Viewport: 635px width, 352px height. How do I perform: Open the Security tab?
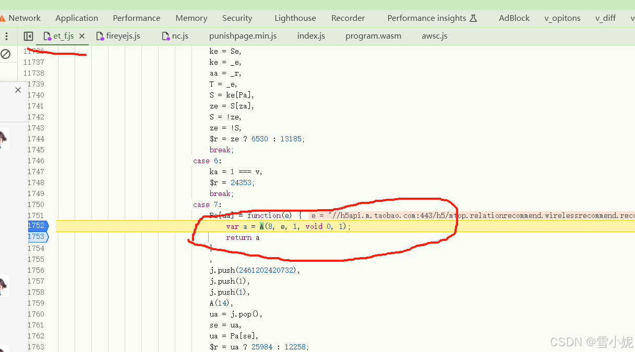coord(237,18)
